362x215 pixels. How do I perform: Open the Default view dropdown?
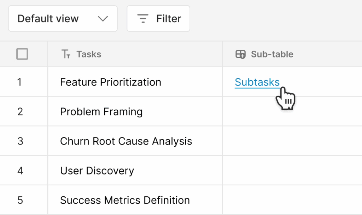[x=63, y=19]
